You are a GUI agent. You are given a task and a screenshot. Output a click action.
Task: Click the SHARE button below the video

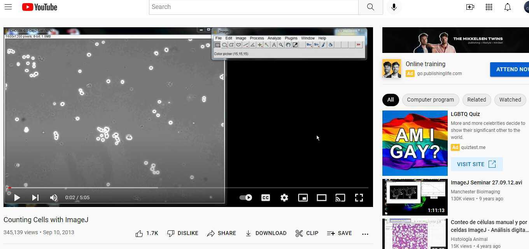222,233
